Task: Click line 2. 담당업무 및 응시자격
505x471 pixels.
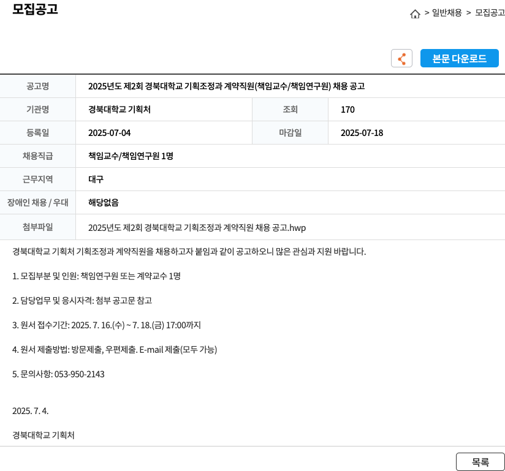Action: (82, 300)
